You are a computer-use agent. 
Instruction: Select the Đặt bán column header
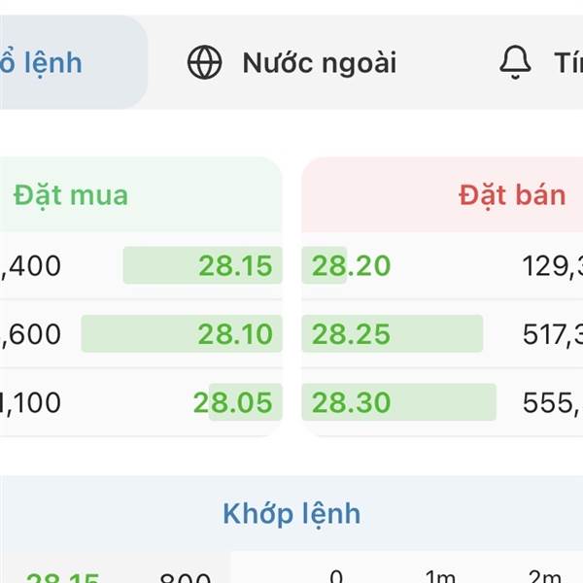(511, 194)
